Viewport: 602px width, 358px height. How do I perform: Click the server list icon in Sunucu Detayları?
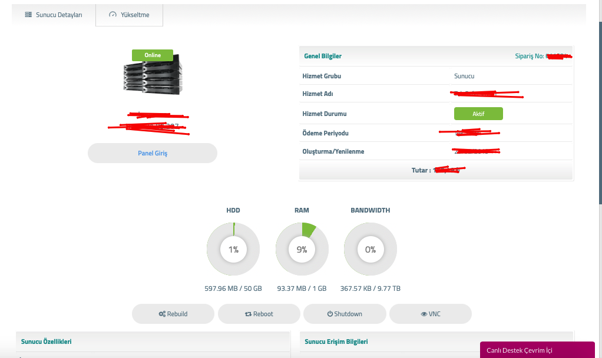(x=28, y=15)
